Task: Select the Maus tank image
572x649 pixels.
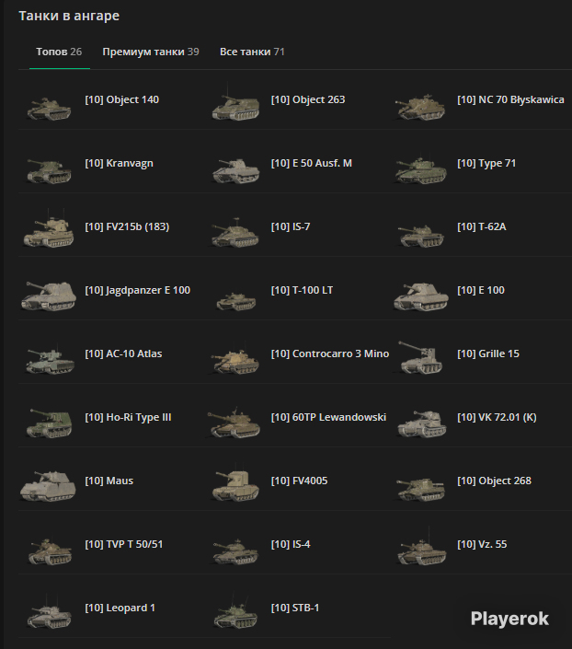Action: (x=48, y=486)
